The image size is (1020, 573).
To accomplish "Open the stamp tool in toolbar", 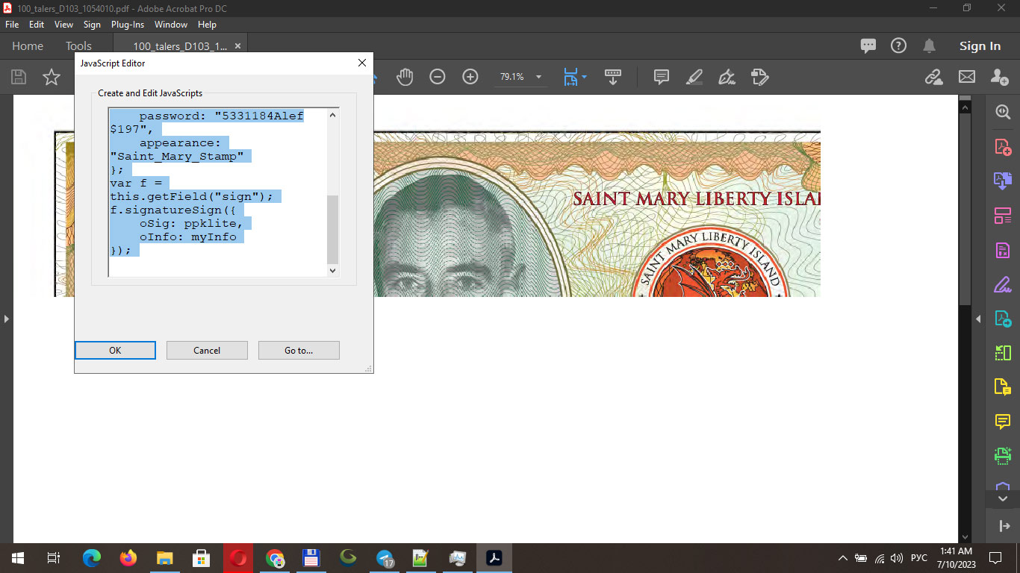I will [x=759, y=77].
